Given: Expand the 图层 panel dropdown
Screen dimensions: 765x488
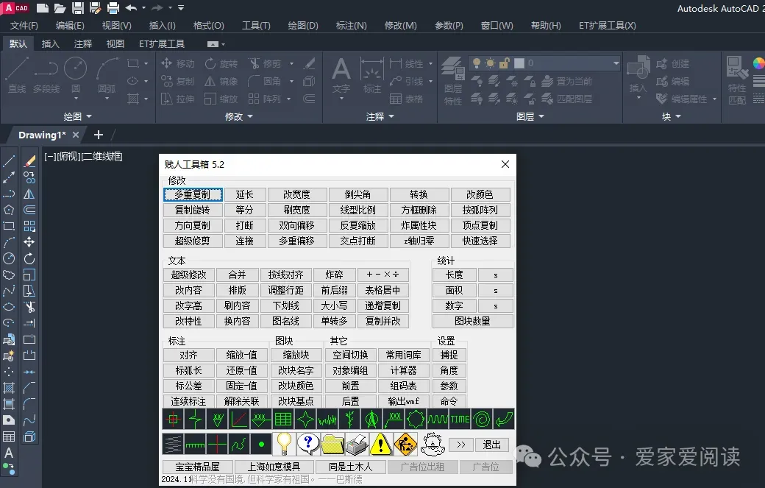Looking at the screenshot, I should tap(530, 116).
